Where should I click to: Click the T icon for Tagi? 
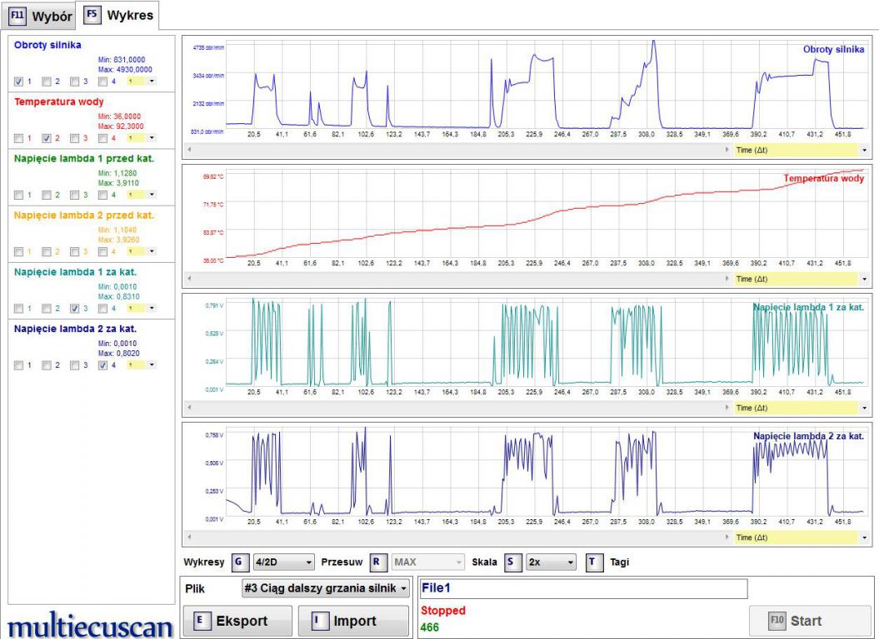point(593,562)
